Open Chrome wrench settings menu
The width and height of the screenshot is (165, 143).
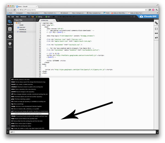(x=156, y=10)
